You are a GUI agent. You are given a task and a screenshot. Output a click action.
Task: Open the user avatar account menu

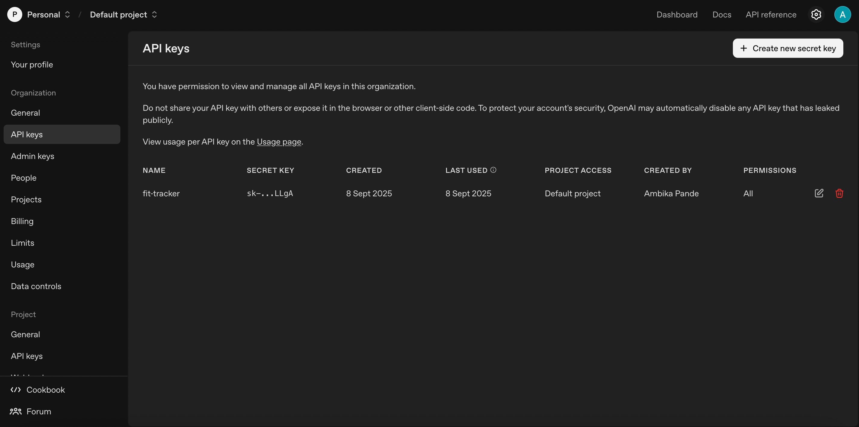(x=842, y=15)
